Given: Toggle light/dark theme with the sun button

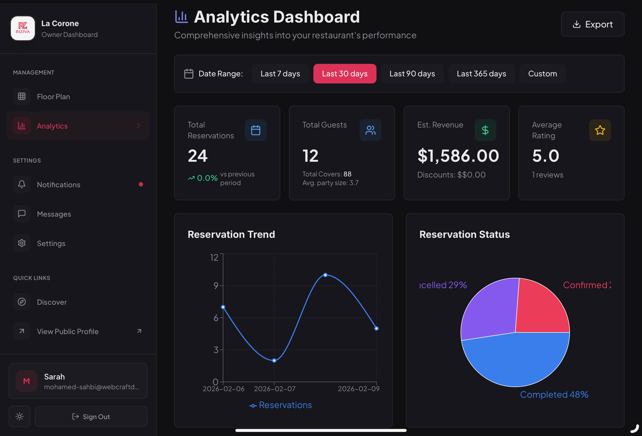Looking at the screenshot, I should pos(19,416).
